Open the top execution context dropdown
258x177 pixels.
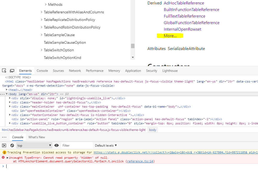pos(34,145)
